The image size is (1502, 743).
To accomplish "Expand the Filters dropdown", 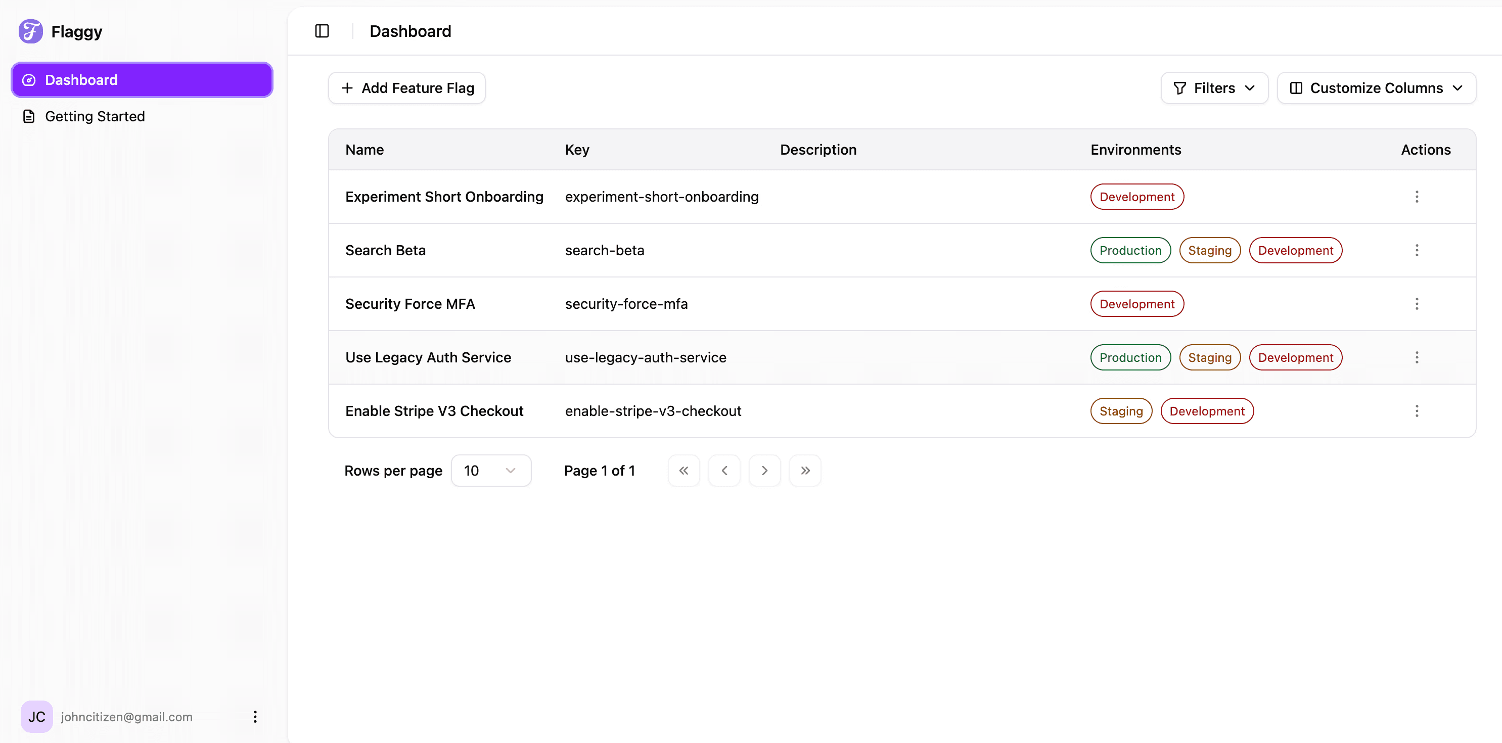I will coord(1214,88).
